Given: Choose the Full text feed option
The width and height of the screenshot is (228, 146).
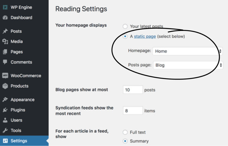Looking at the screenshot, I should pos(125,132).
